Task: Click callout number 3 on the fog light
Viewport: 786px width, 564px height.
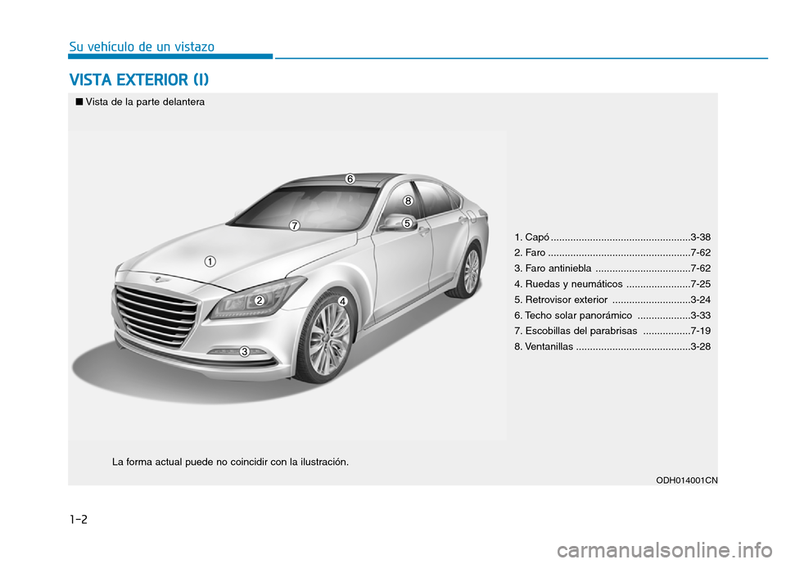Action: point(244,351)
